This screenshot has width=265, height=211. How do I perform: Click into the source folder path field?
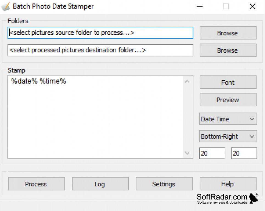[100, 33]
